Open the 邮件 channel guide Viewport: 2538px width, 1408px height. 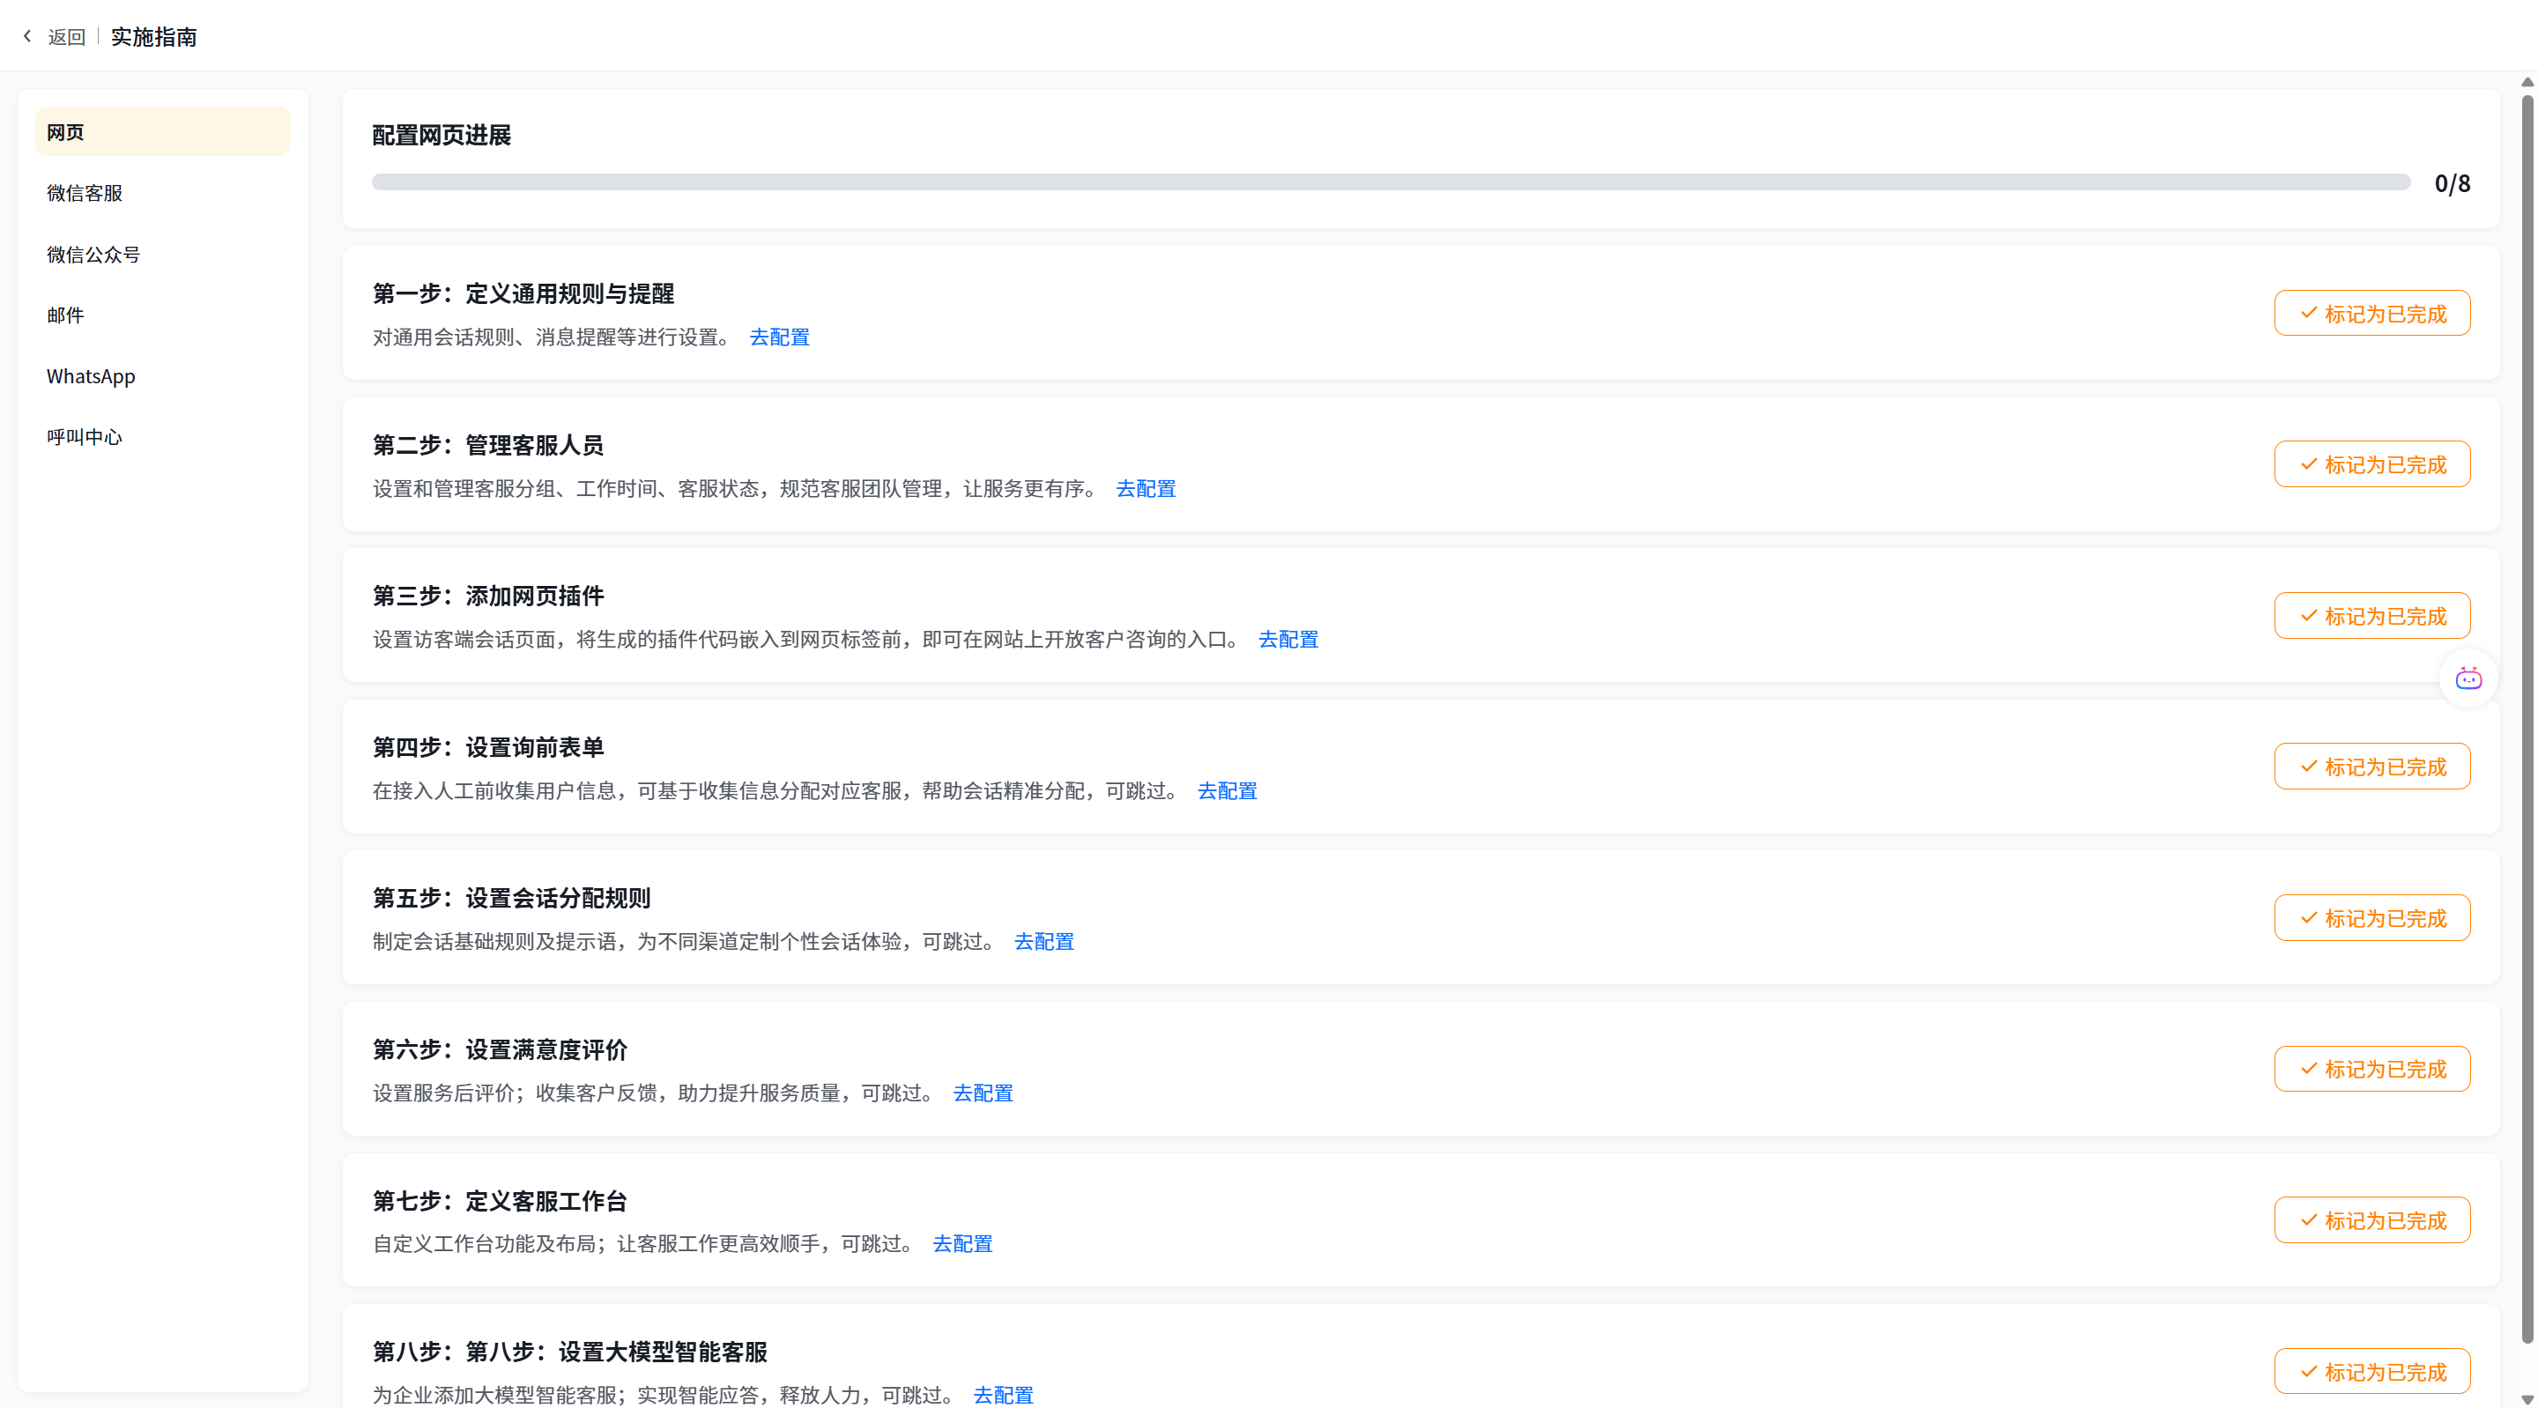[65, 315]
